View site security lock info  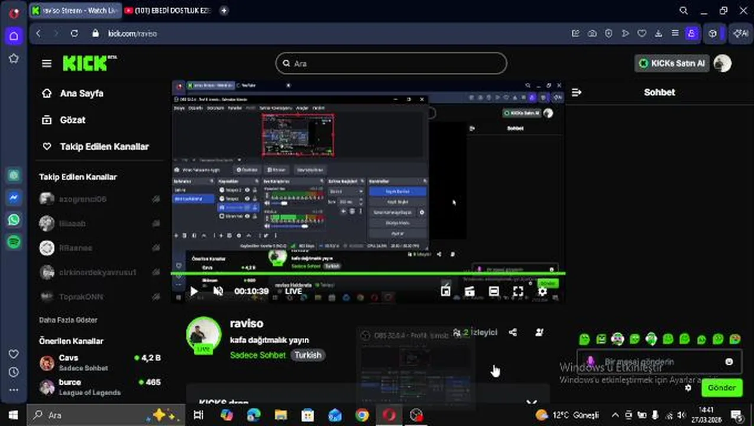(96, 34)
